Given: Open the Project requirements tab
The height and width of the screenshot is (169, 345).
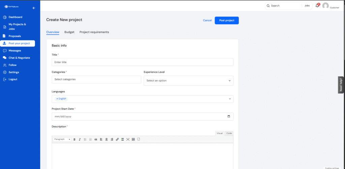Looking at the screenshot, I should click(94, 32).
